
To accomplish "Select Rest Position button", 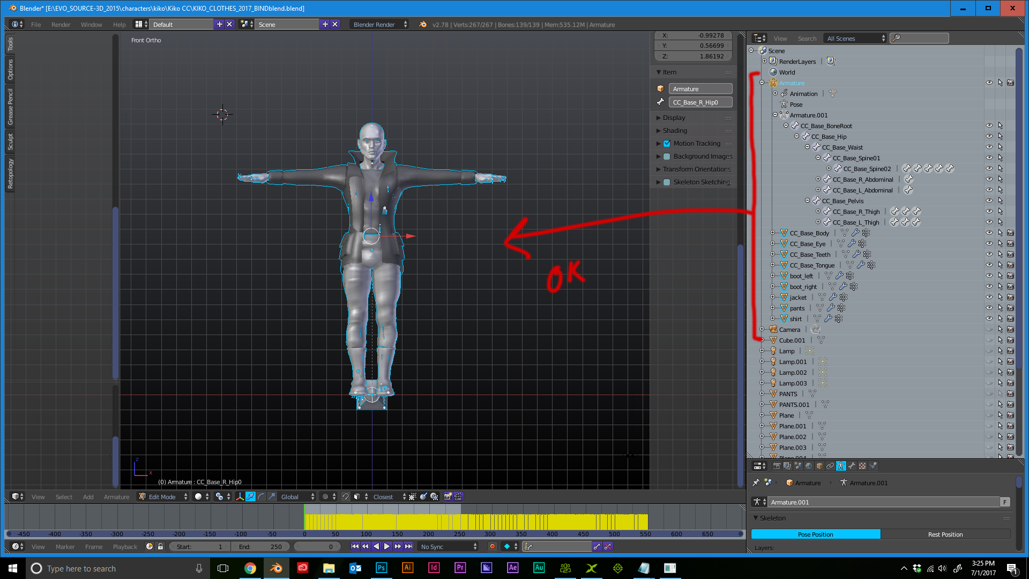I will pos(945,534).
